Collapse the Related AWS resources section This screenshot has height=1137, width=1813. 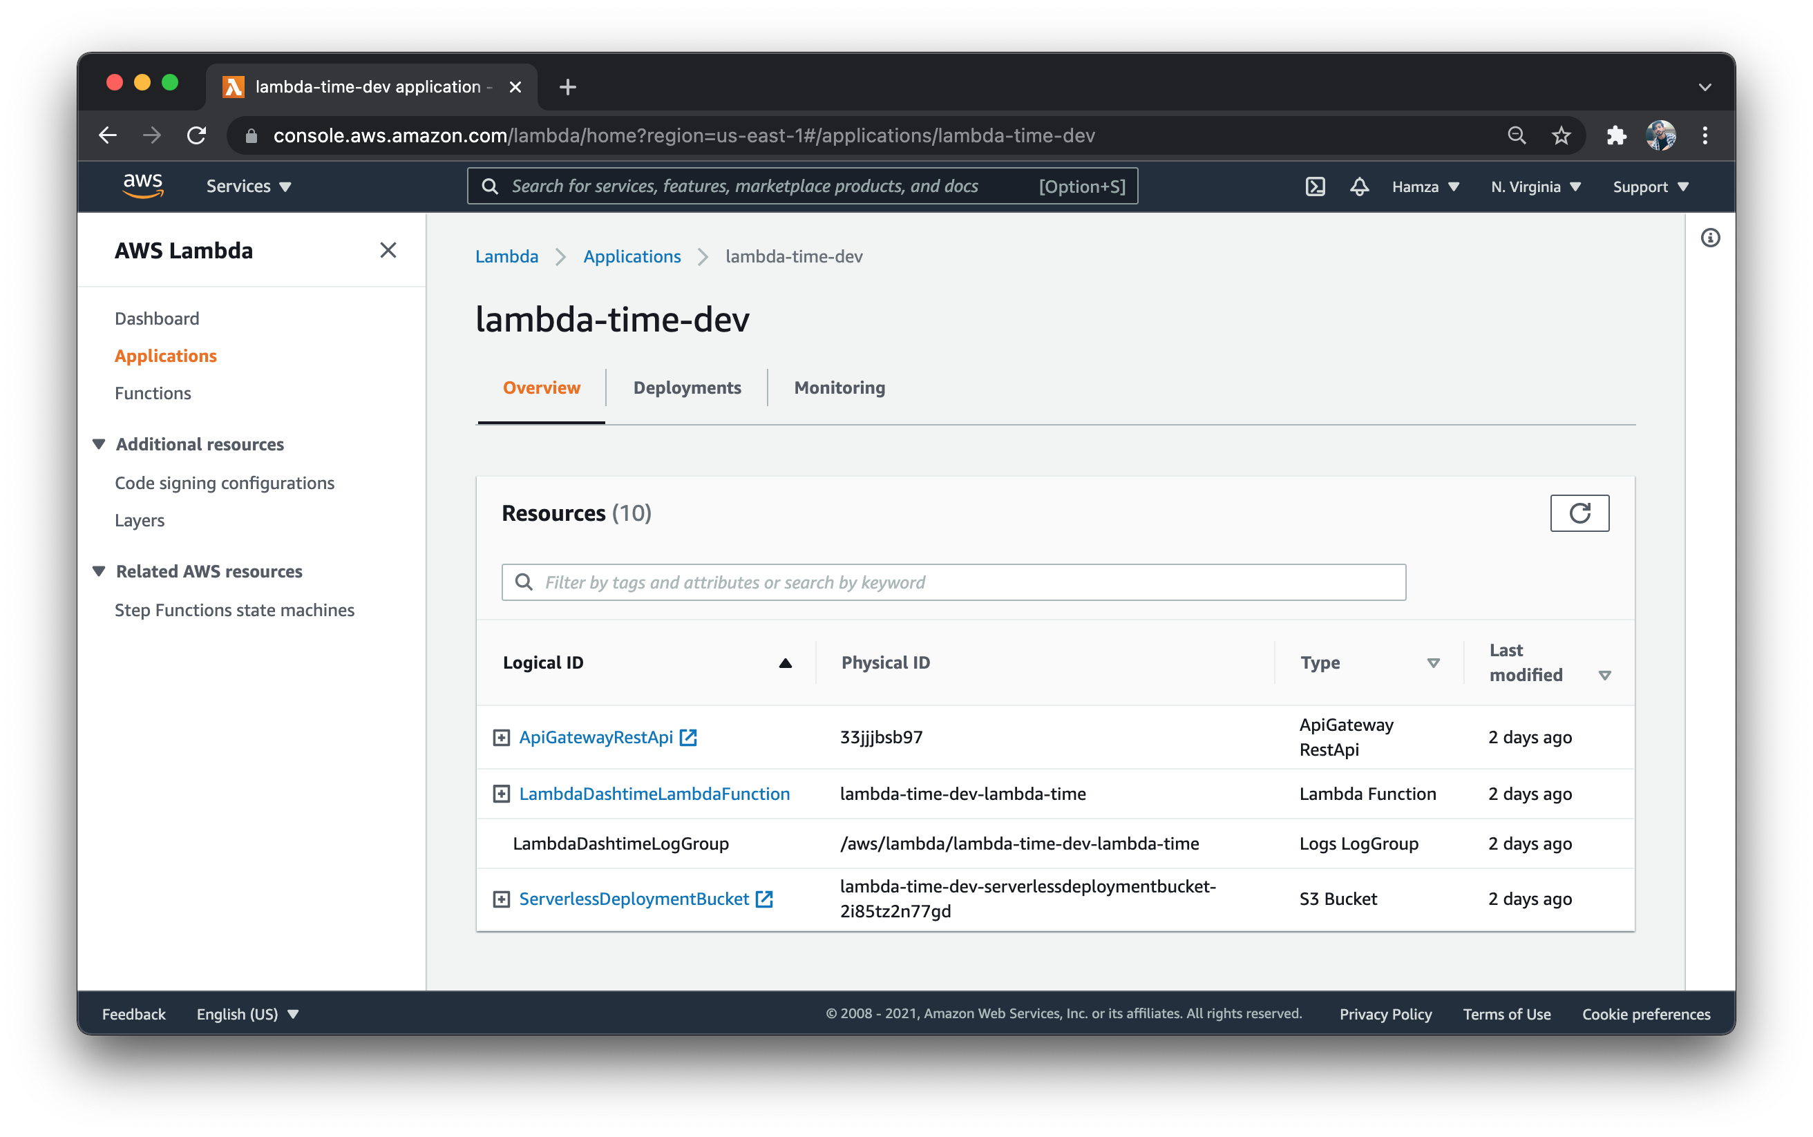pos(99,571)
